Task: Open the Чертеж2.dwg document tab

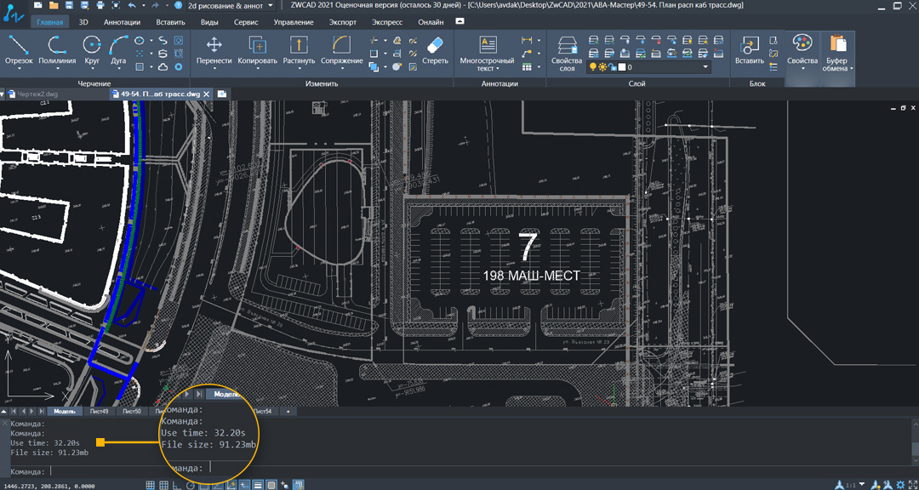Action: 36,94
